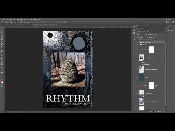Expand the Text Group Shape folder

pyautogui.click(x=139, y=43)
